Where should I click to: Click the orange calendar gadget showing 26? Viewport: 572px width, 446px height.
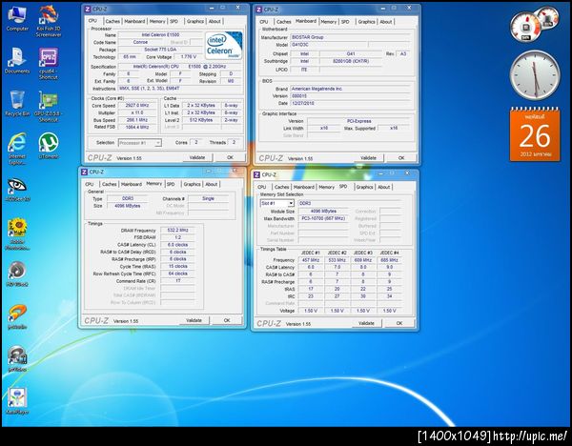pos(535,134)
